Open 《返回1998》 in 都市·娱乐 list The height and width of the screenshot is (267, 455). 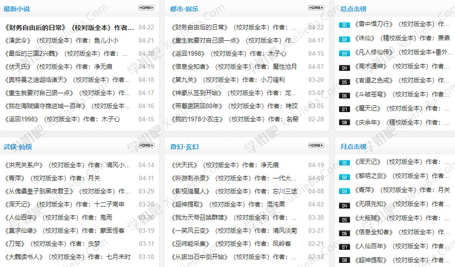(x=228, y=53)
